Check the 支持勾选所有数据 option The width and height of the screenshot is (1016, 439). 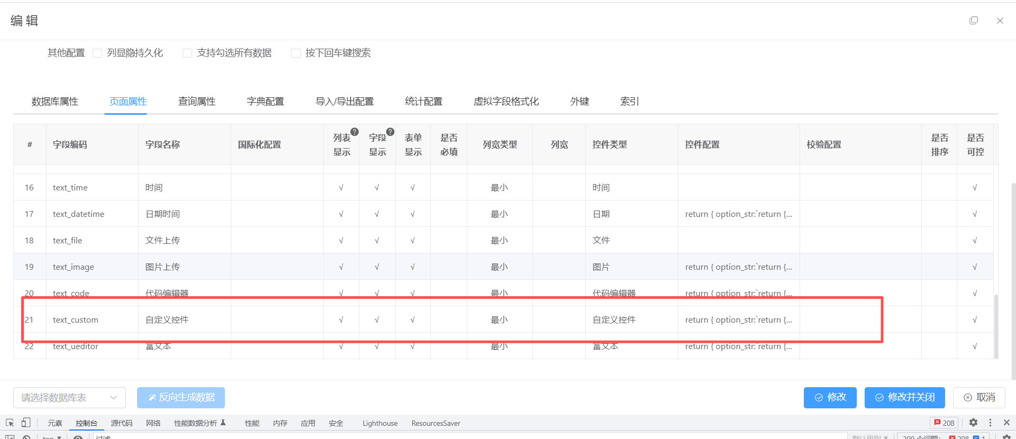point(187,53)
